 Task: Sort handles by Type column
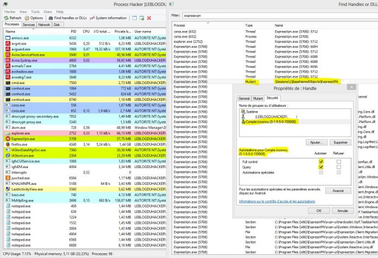[x=258, y=25]
